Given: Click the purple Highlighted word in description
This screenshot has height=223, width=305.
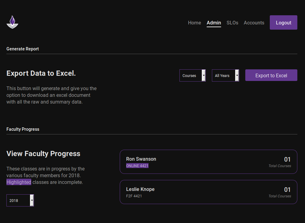Looking at the screenshot, I should coord(19,182).
